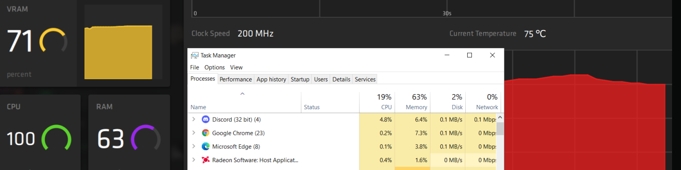Open the Options menu in Task Manager
The image size is (681, 170).
[214, 67]
